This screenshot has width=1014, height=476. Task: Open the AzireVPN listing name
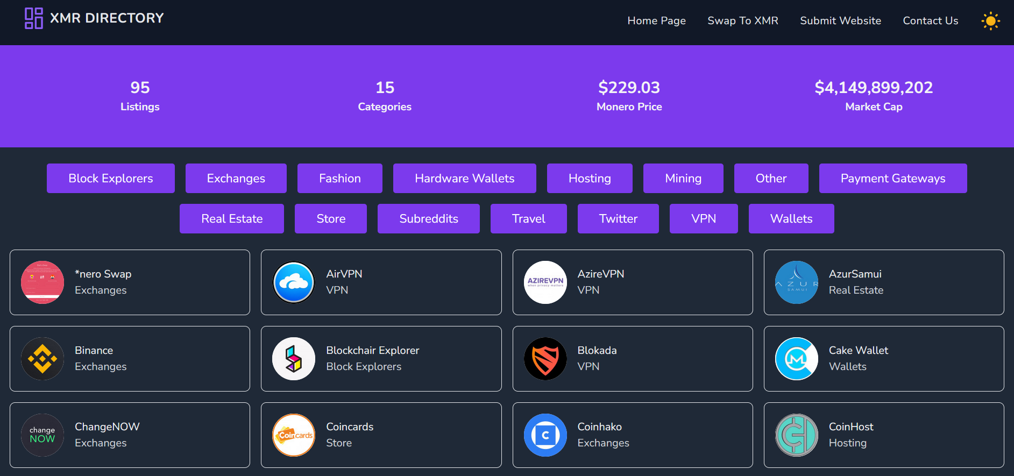coord(601,274)
